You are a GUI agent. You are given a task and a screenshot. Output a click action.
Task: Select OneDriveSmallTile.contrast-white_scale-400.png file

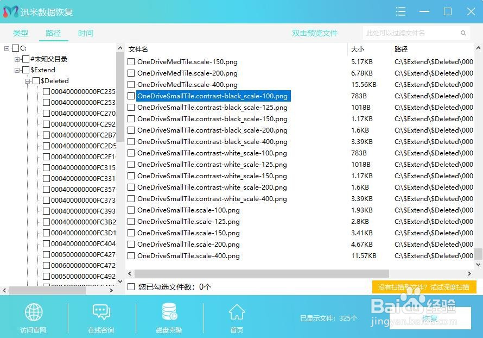[212, 198]
